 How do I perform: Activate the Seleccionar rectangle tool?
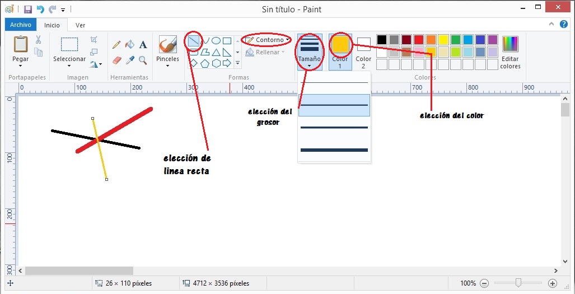click(69, 44)
